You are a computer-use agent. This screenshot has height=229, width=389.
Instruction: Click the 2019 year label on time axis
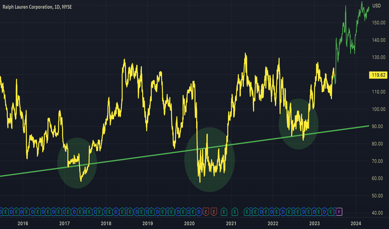(148, 224)
